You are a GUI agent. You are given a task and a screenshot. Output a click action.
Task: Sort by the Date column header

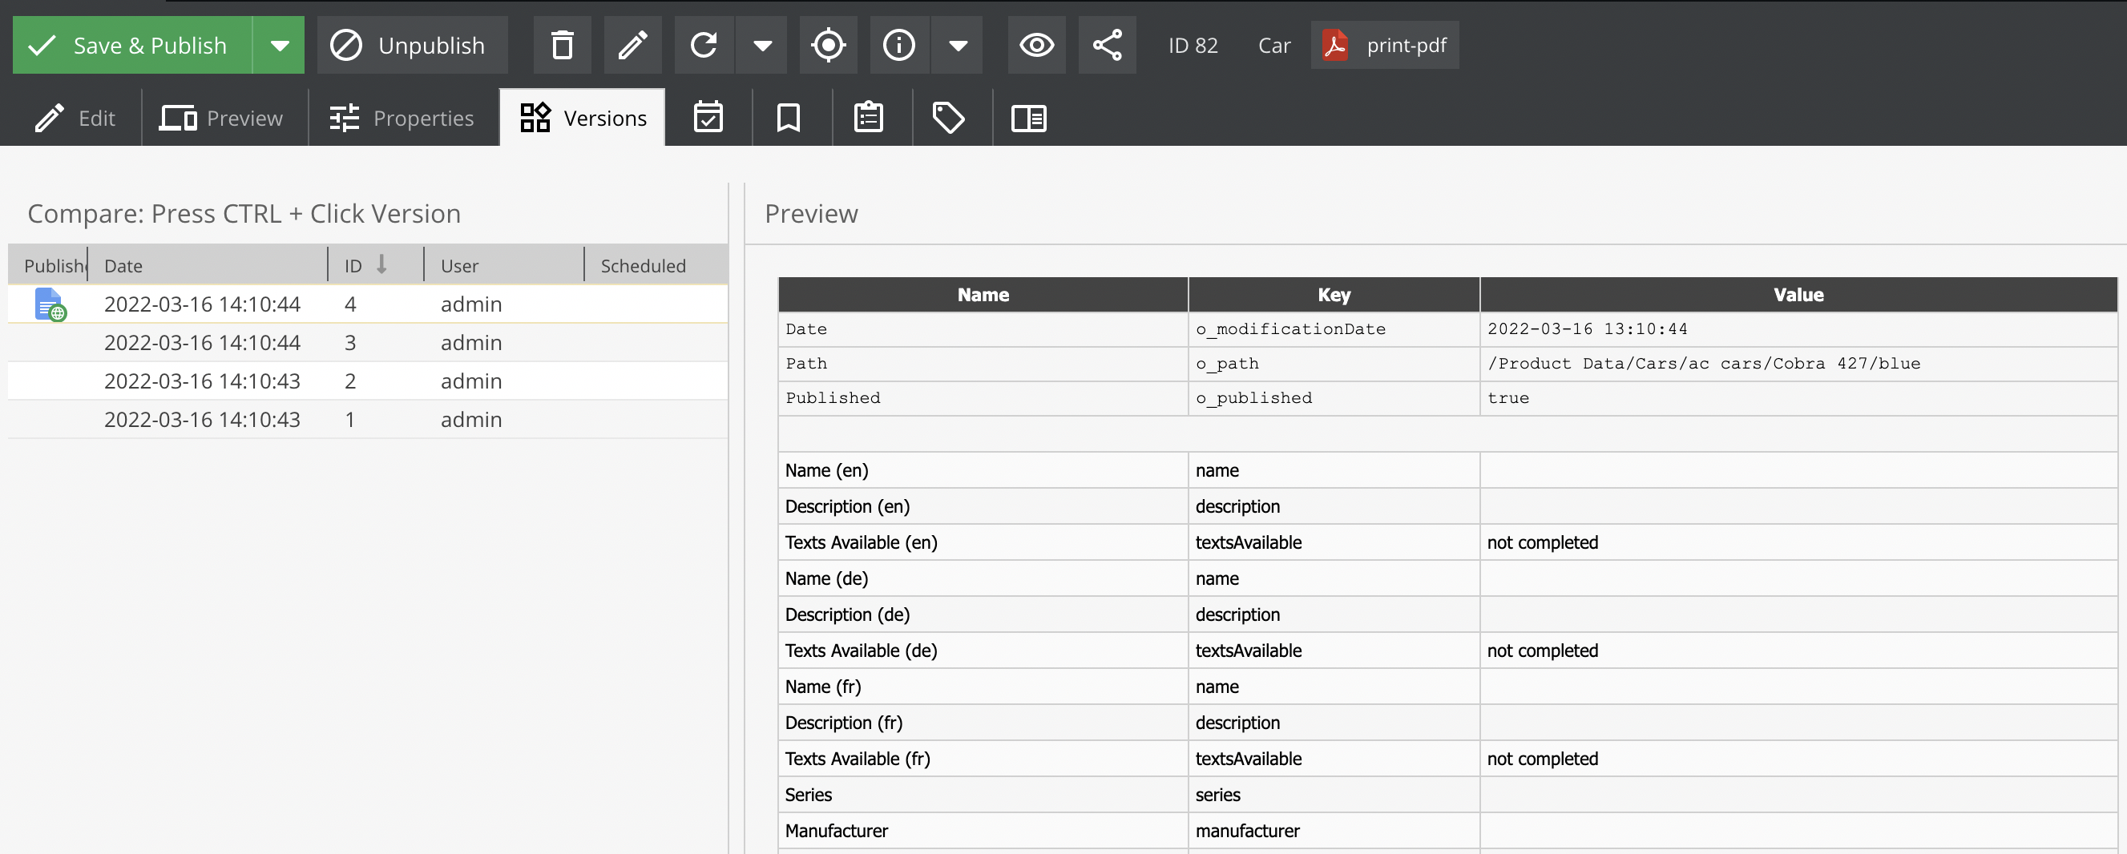click(208, 266)
